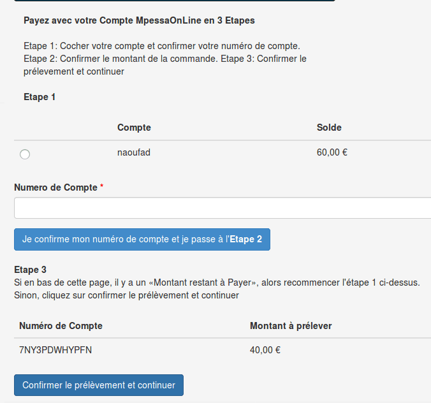Click the naoufad account name cell
431x403 pixels.
134,152
